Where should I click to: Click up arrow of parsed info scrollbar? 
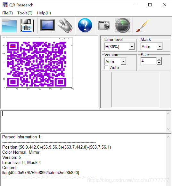coord(168,137)
